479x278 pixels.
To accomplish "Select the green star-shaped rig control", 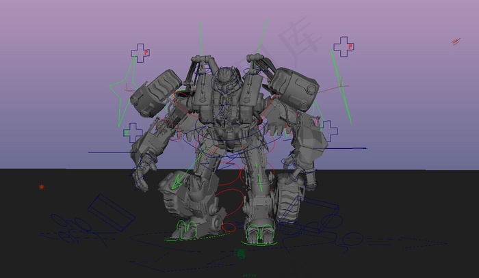I will [x=124, y=92].
